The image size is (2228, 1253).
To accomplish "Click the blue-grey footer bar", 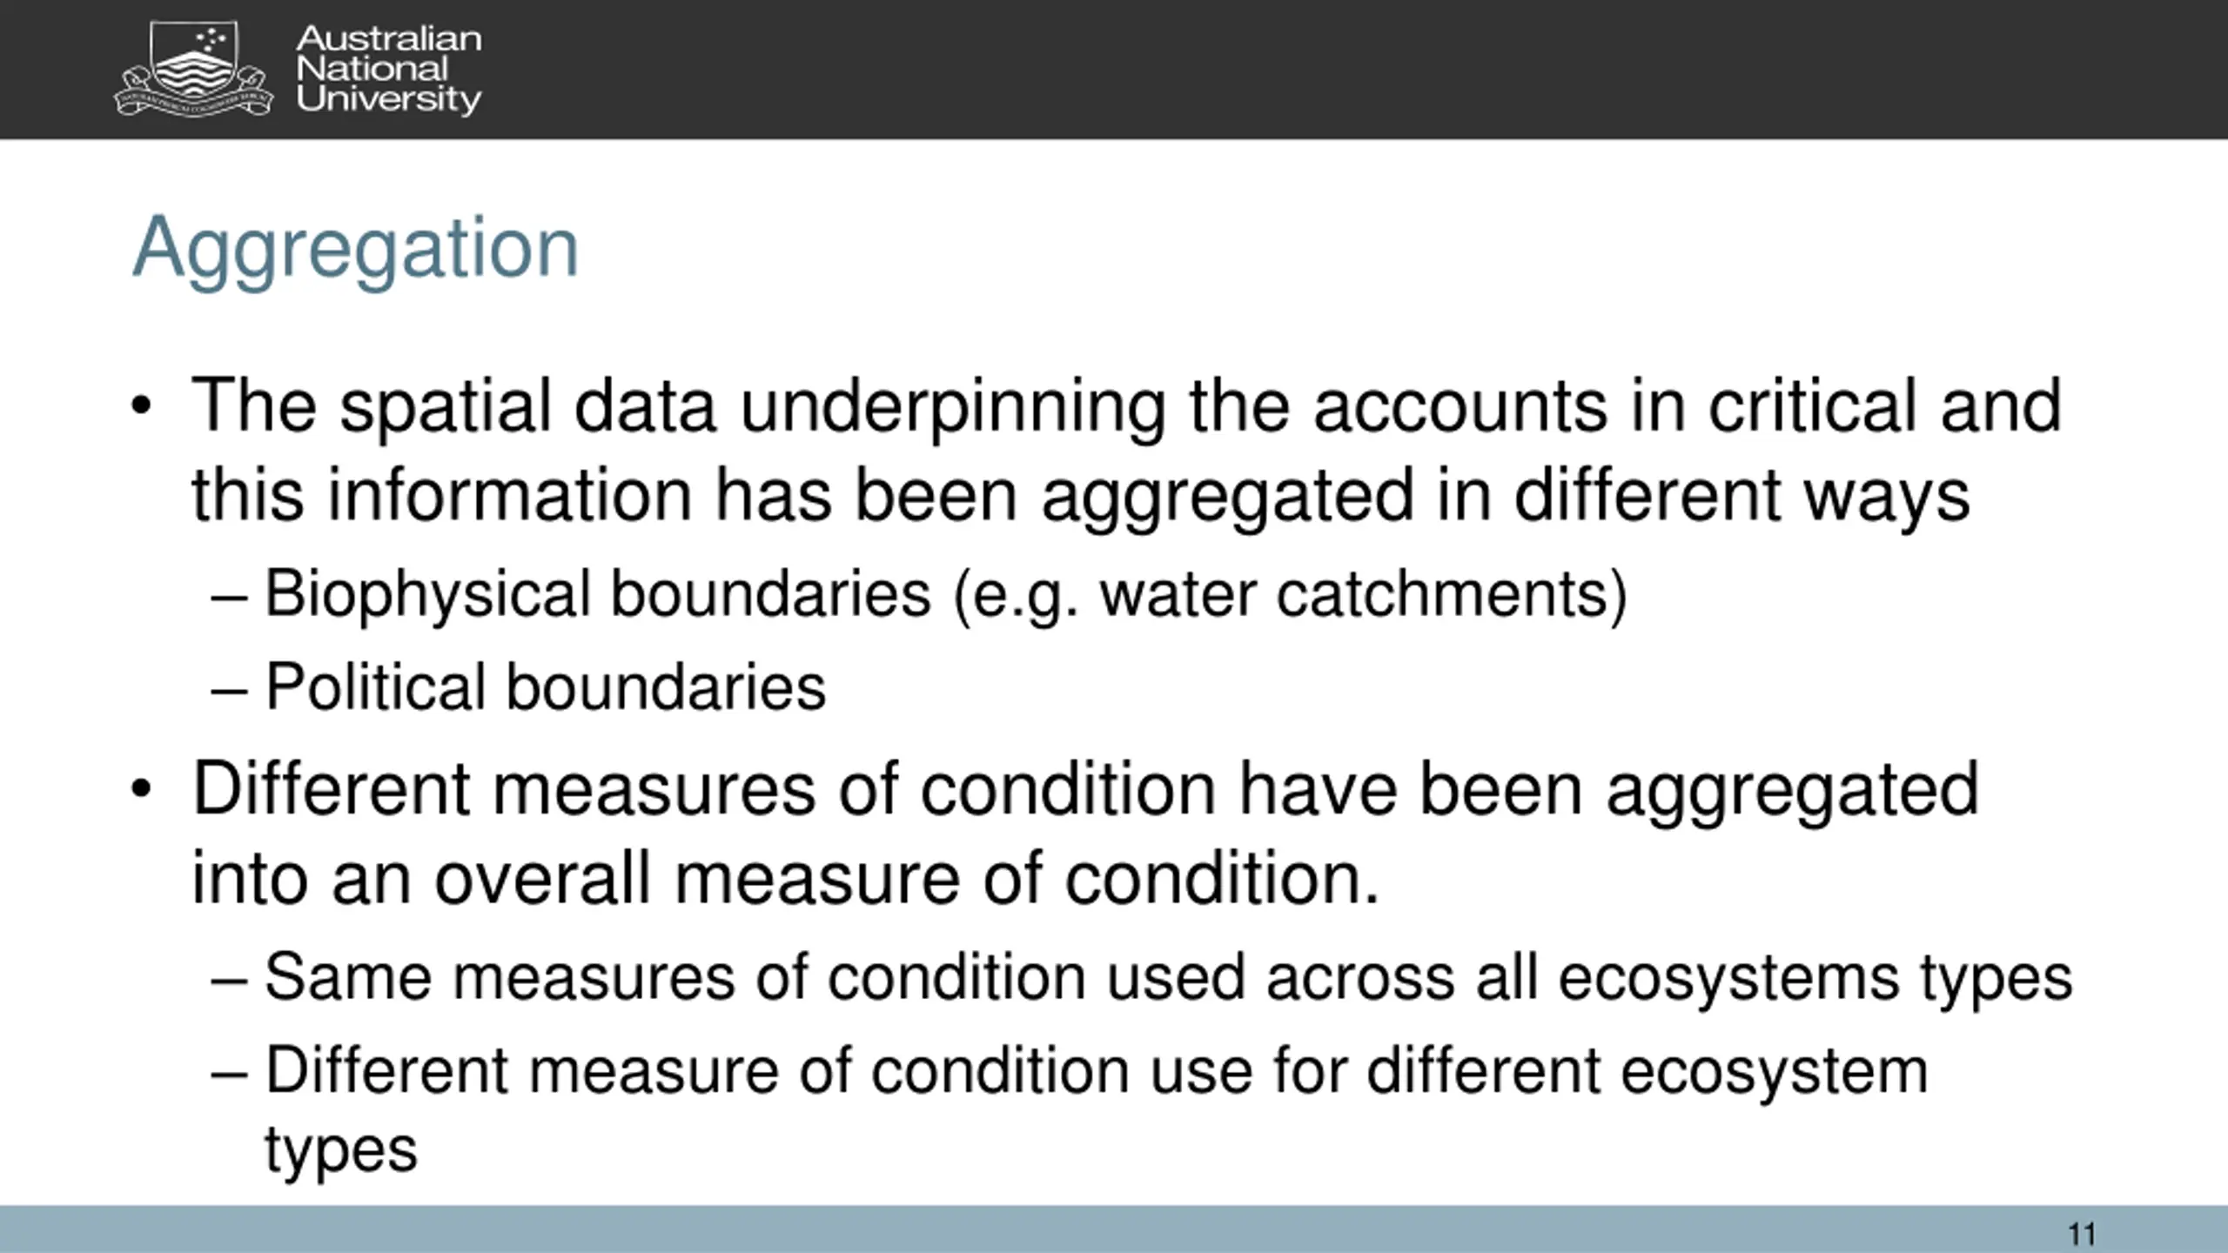I will pyautogui.click(x=1114, y=1229).
